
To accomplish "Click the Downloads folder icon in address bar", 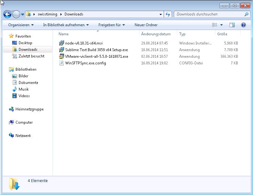I will 28,14.
